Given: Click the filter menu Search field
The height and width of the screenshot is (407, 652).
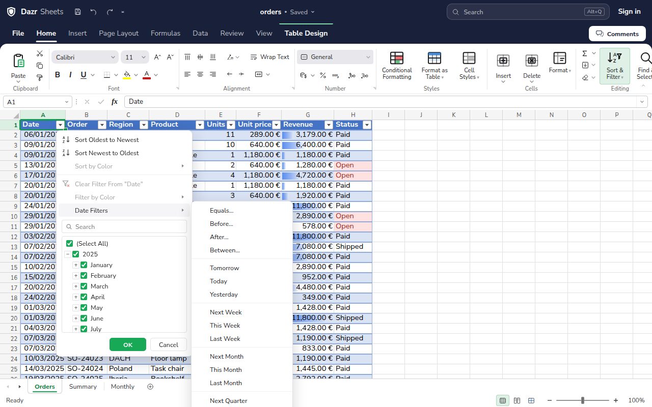Looking at the screenshot, I should [124, 227].
